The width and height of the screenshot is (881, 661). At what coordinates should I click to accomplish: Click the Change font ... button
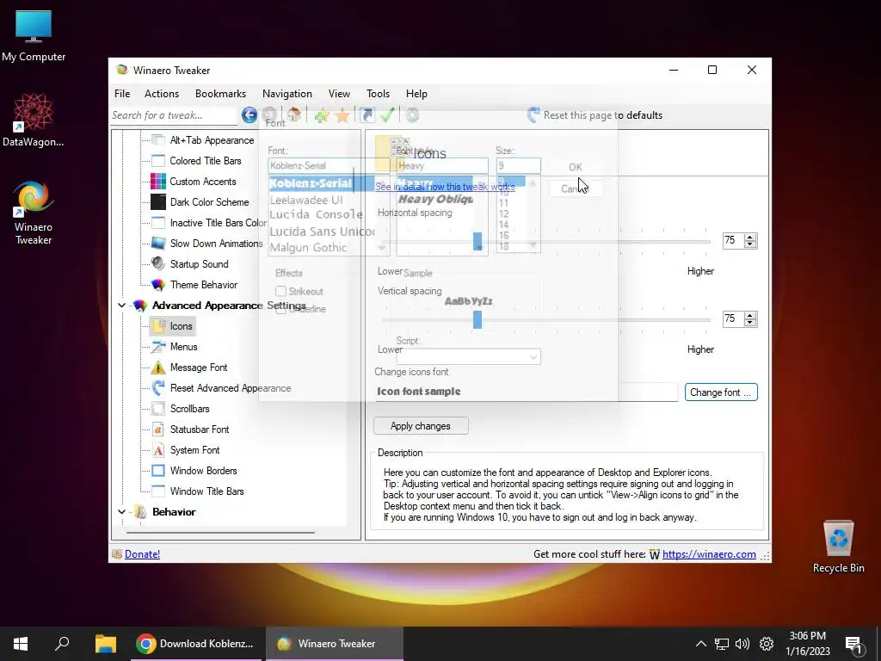tap(721, 392)
